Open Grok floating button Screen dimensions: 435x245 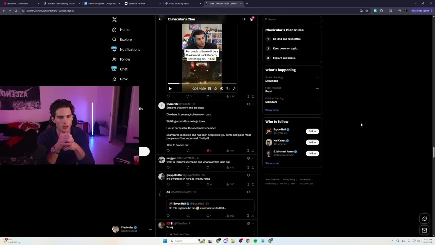[x=424, y=219]
